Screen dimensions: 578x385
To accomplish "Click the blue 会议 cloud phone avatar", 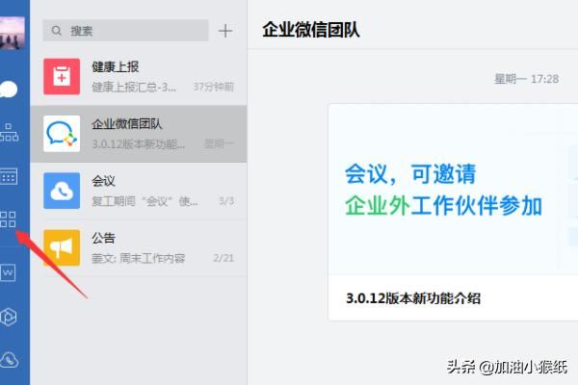I will pyautogui.click(x=62, y=191).
